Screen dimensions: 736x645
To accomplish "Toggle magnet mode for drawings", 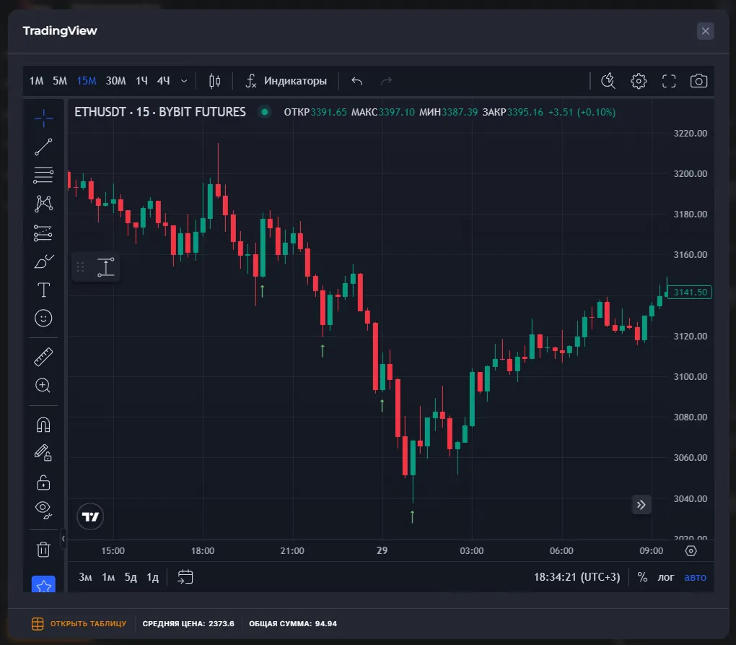I will tap(43, 425).
